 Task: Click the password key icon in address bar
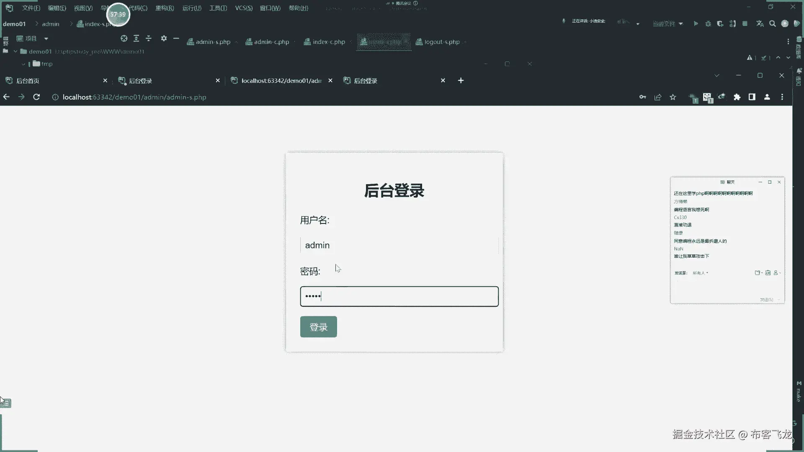coord(642,97)
